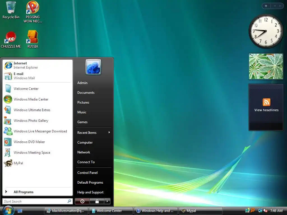
Task: Open Default Programs
Action: [x=90, y=183]
